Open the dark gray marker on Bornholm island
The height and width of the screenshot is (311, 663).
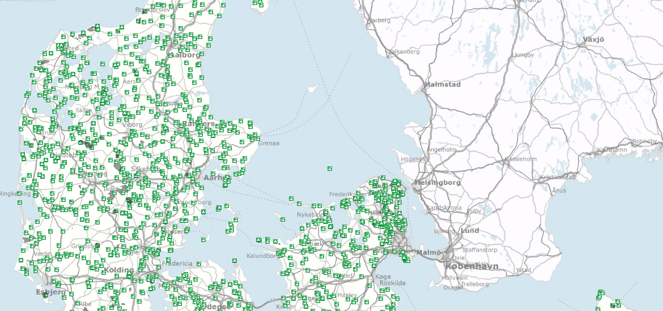[613, 305]
